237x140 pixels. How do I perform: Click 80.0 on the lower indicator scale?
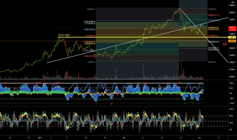pos(231,116)
